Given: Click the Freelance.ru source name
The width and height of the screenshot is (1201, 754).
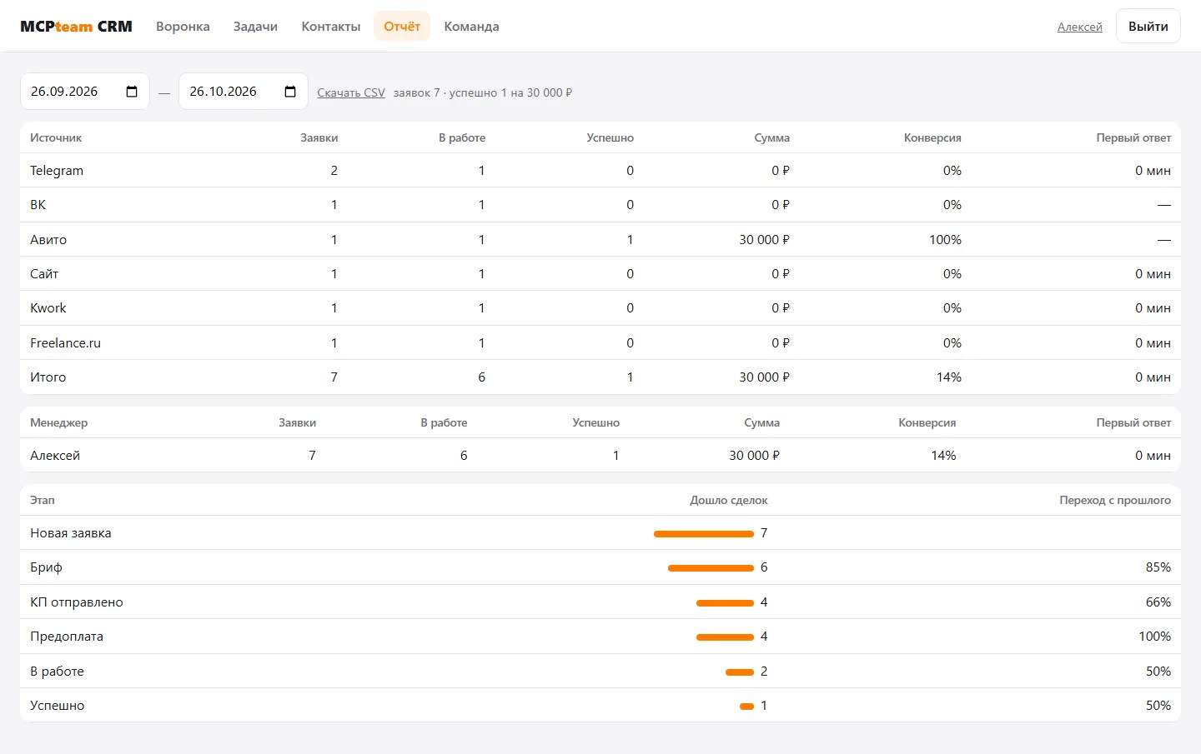Looking at the screenshot, I should [65, 343].
